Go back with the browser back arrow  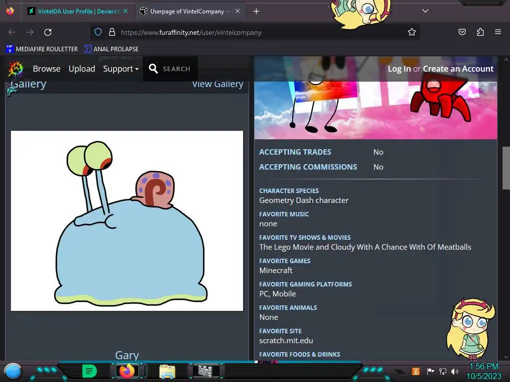(x=12, y=32)
